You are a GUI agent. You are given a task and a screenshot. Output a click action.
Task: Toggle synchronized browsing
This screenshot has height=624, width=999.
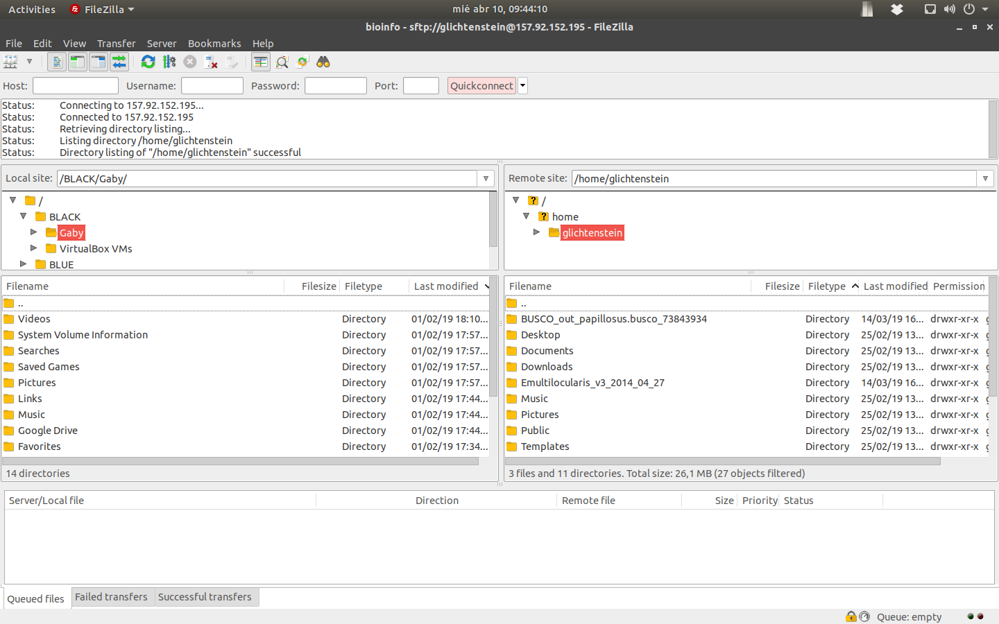(x=302, y=62)
